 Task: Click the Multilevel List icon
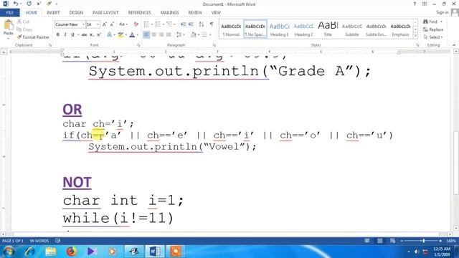(169, 24)
